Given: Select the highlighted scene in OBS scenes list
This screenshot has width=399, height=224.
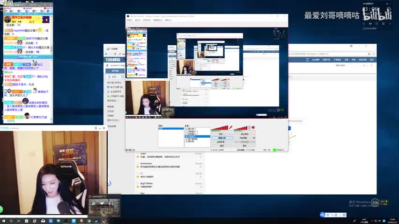Looking at the screenshot, I should coord(171,129).
